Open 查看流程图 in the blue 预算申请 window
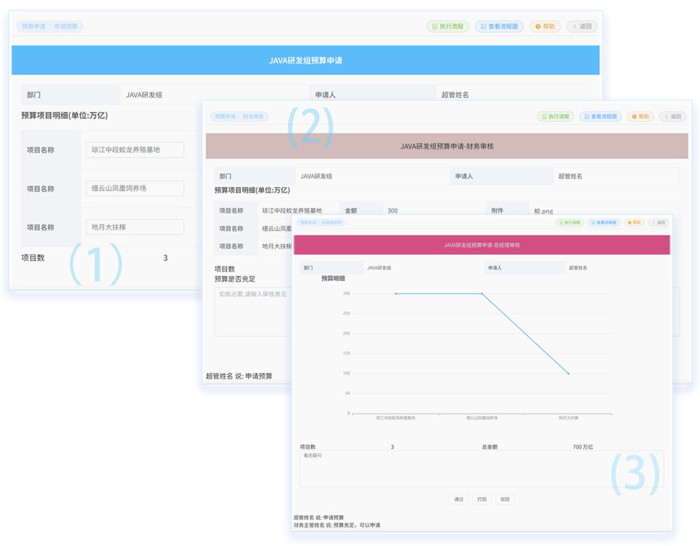The width and height of the screenshot is (700, 546). point(499,27)
